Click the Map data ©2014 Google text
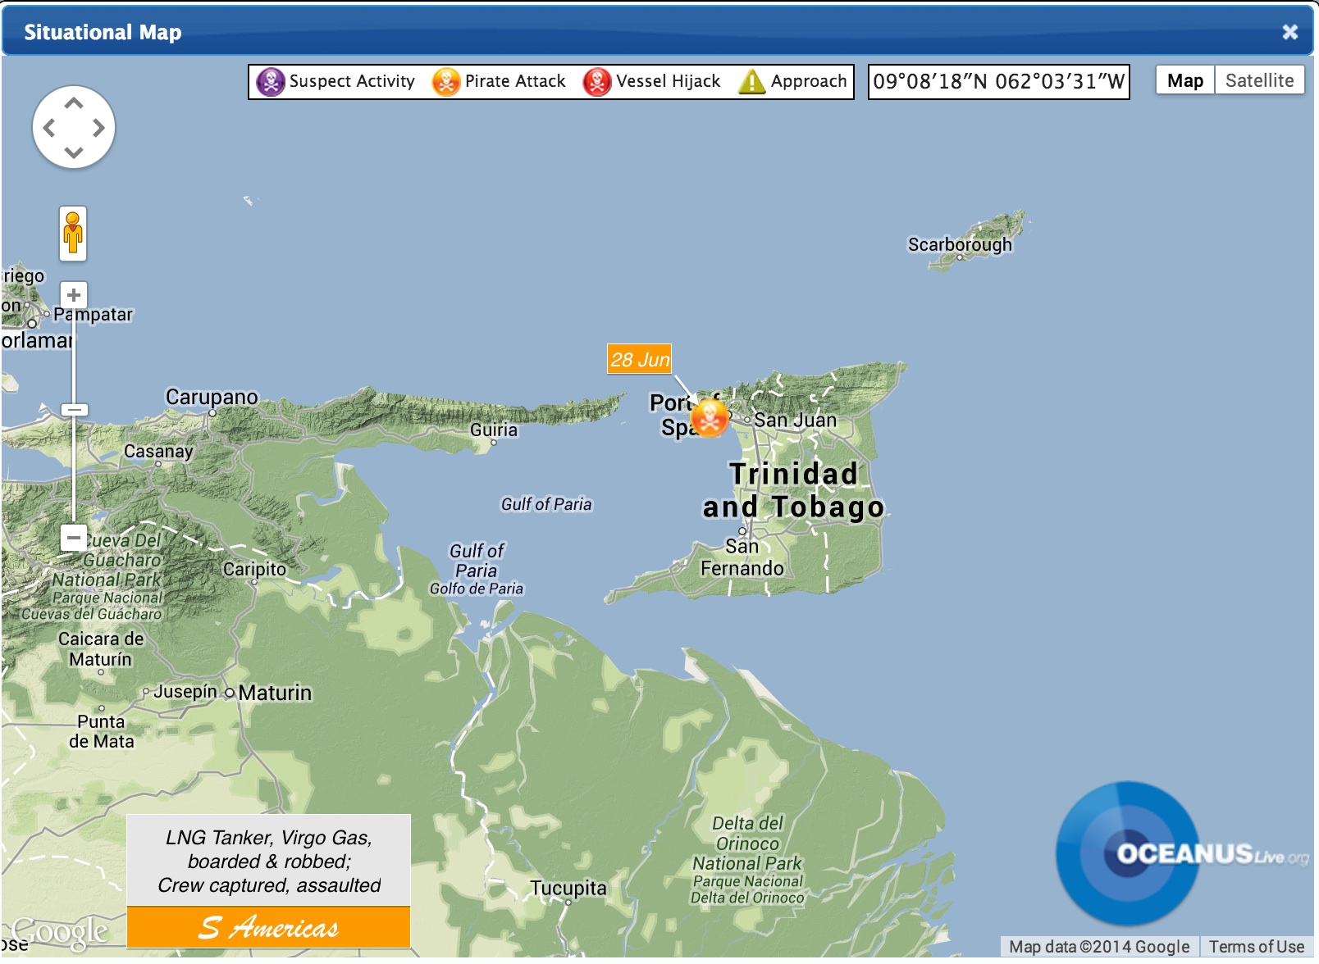 point(1099,947)
